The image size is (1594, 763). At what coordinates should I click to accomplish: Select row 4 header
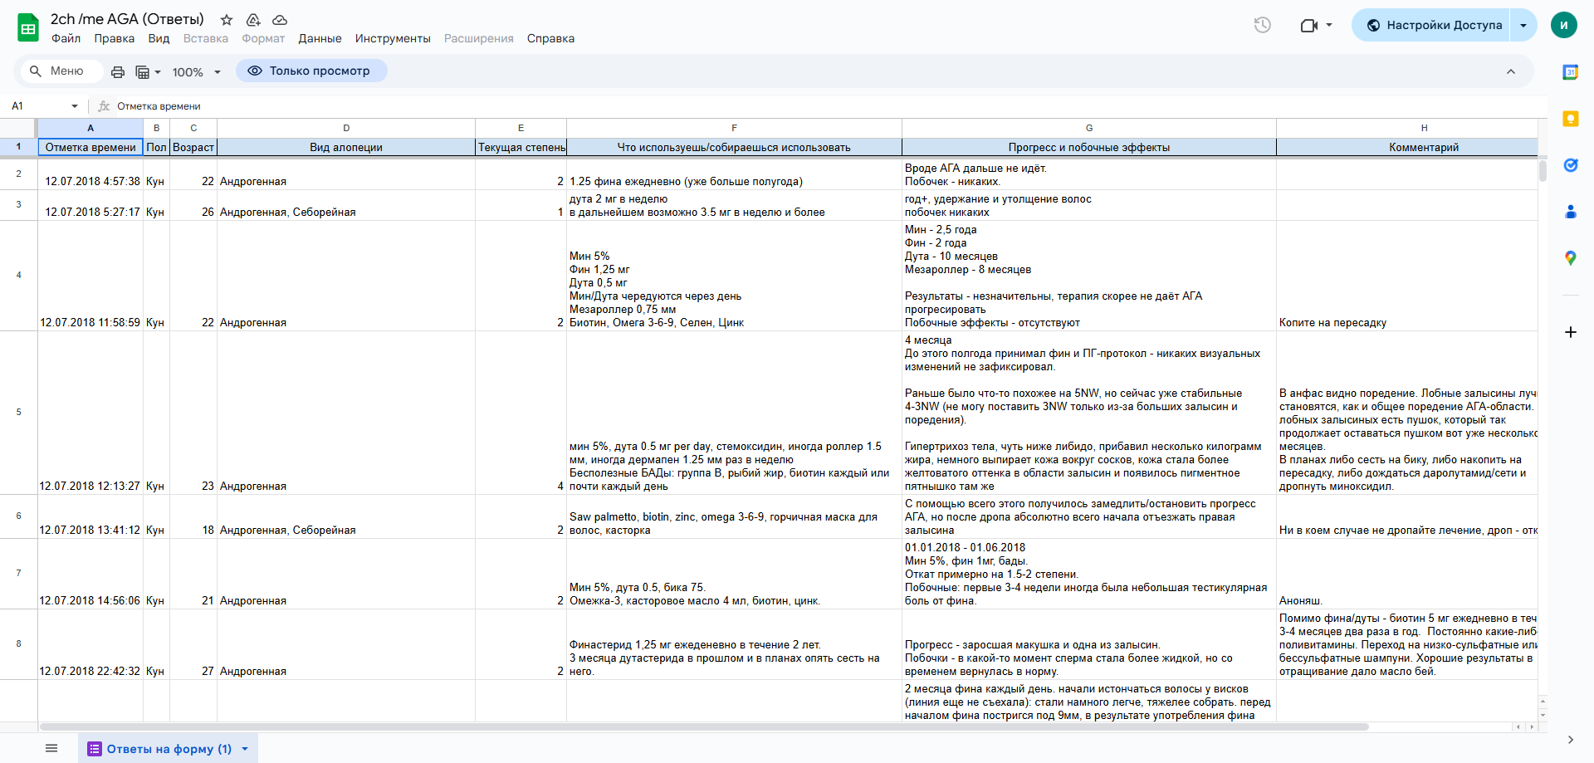point(18,276)
